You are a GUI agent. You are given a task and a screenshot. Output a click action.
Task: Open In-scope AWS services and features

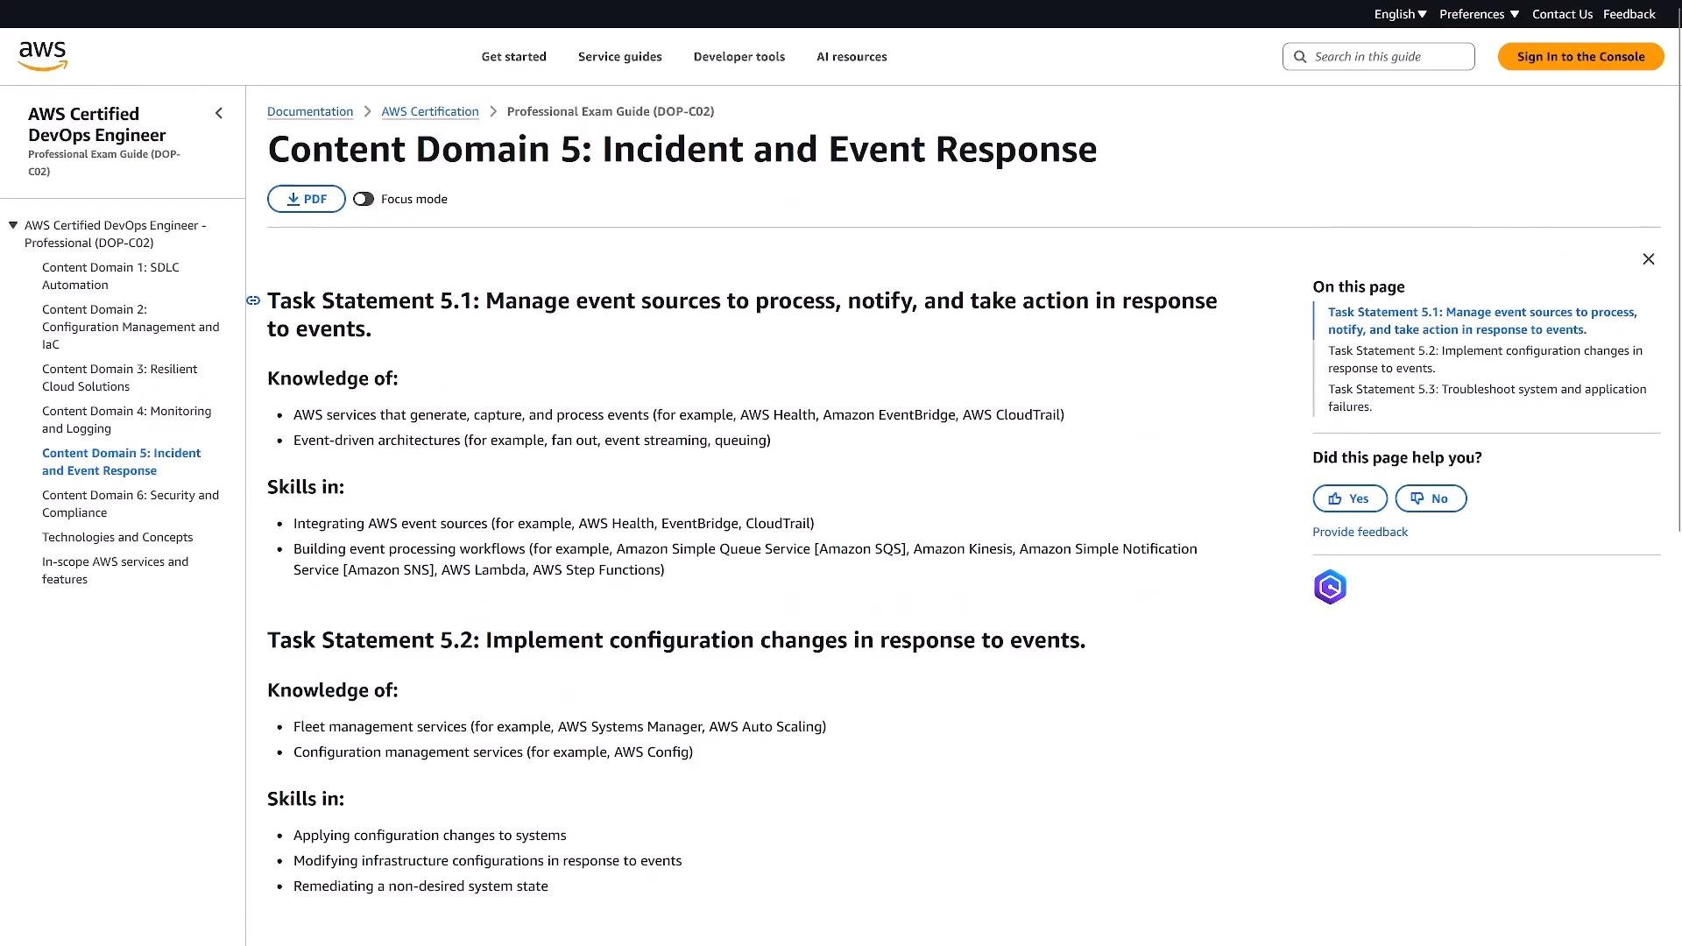coord(115,570)
